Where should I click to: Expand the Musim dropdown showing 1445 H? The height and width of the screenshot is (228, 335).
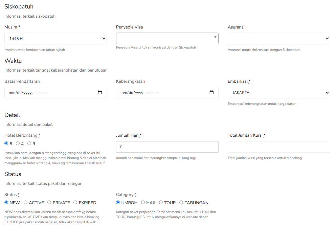55,39
